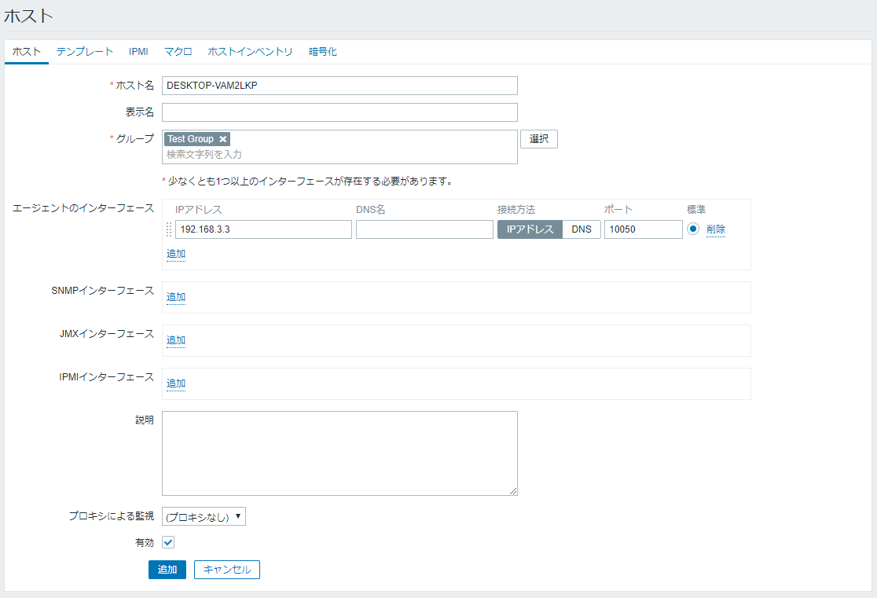Viewport: 877px width, 598px height.
Task: Add a JMX interface via 追加 link
Action: pos(176,340)
